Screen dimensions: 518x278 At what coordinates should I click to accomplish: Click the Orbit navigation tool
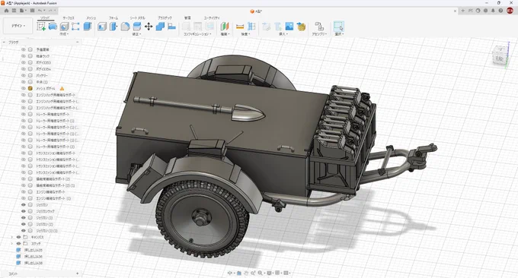(230, 273)
